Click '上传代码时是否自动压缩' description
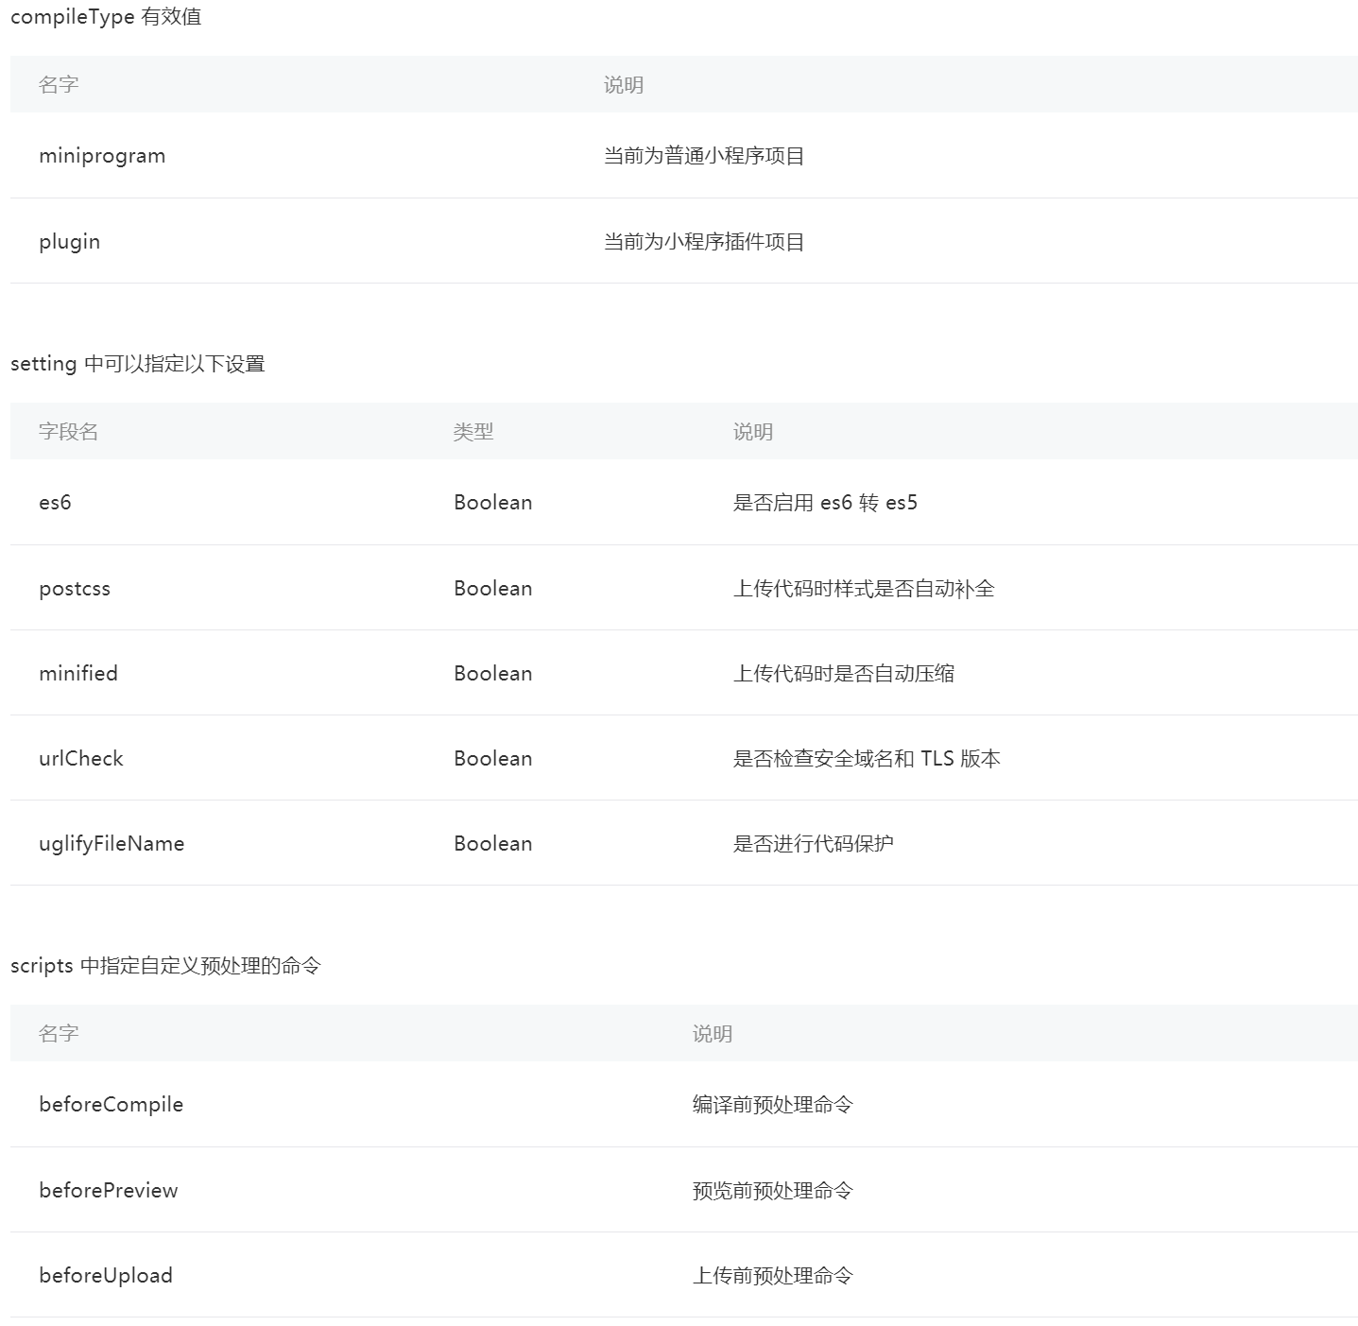The width and height of the screenshot is (1358, 1326). (844, 674)
